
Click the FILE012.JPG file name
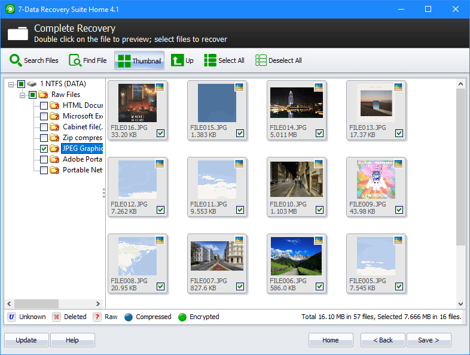(129, 204)
